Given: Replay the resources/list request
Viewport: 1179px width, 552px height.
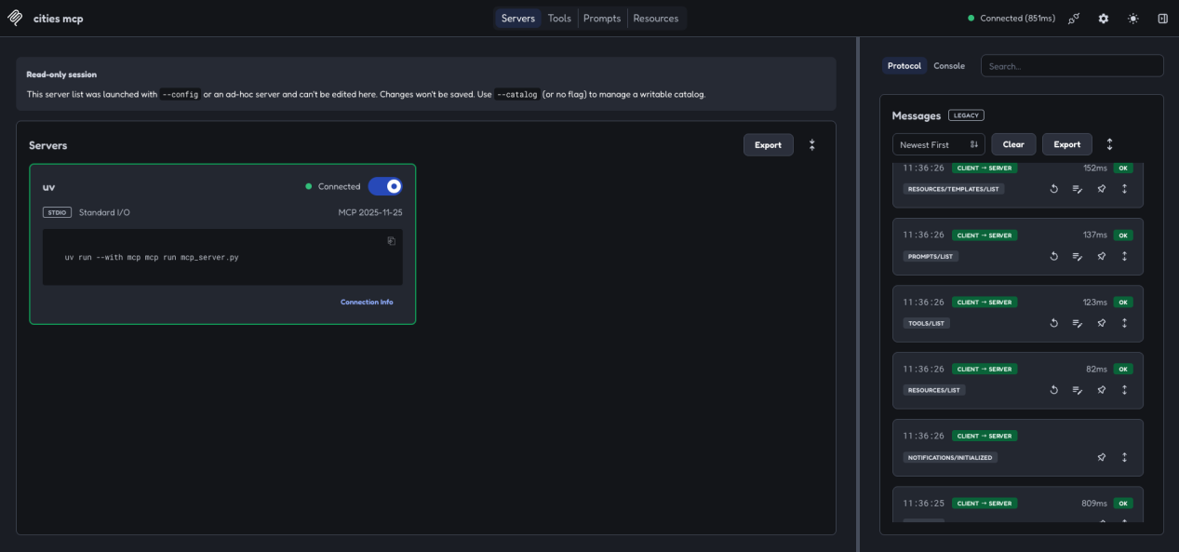Looking at the screenshot, I should coord(1054,390).
